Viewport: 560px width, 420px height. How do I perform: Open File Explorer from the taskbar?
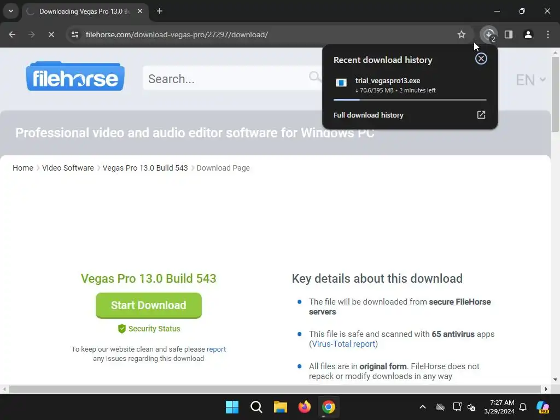pyautogui.click(x=281, y=407)
